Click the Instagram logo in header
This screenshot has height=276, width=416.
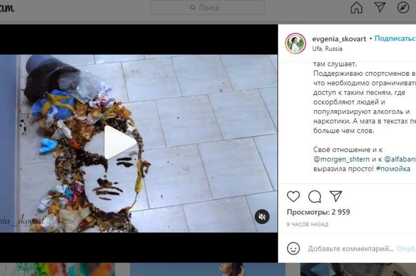7,8
